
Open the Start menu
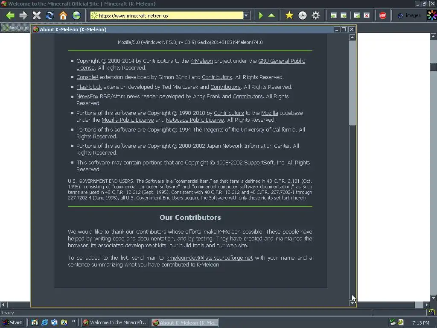[12, 322]
